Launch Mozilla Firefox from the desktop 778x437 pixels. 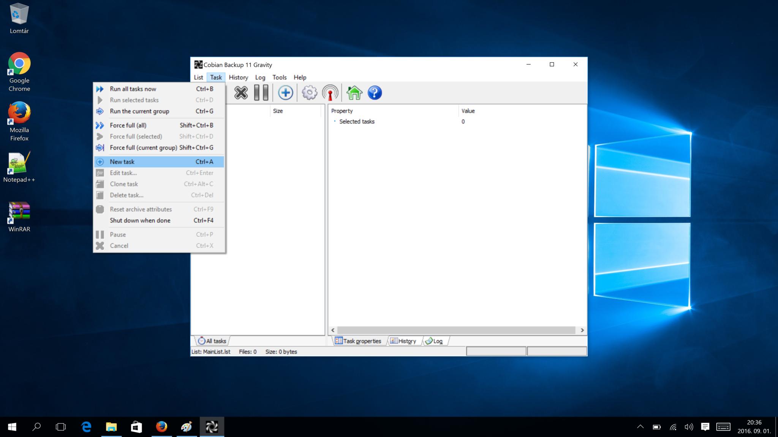19,114
